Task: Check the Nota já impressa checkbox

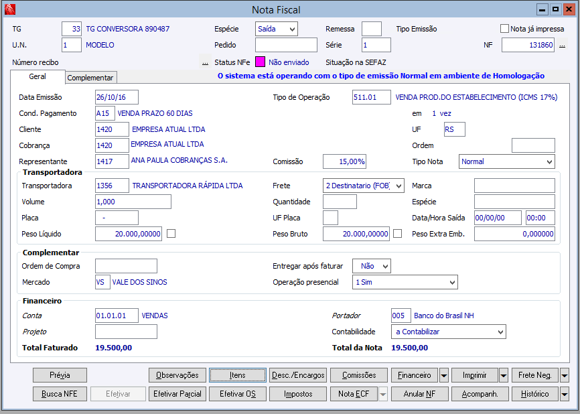Action: click(x=505, y=29)
